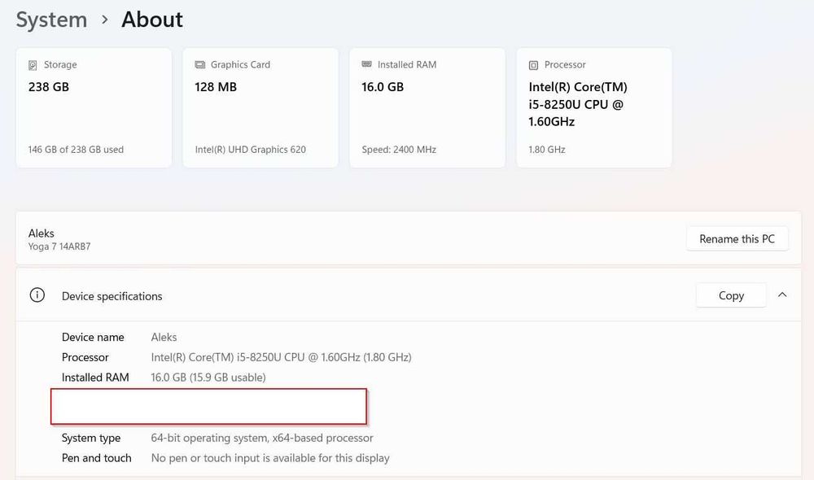Click the Pen and touch row label

pos(96,458)
